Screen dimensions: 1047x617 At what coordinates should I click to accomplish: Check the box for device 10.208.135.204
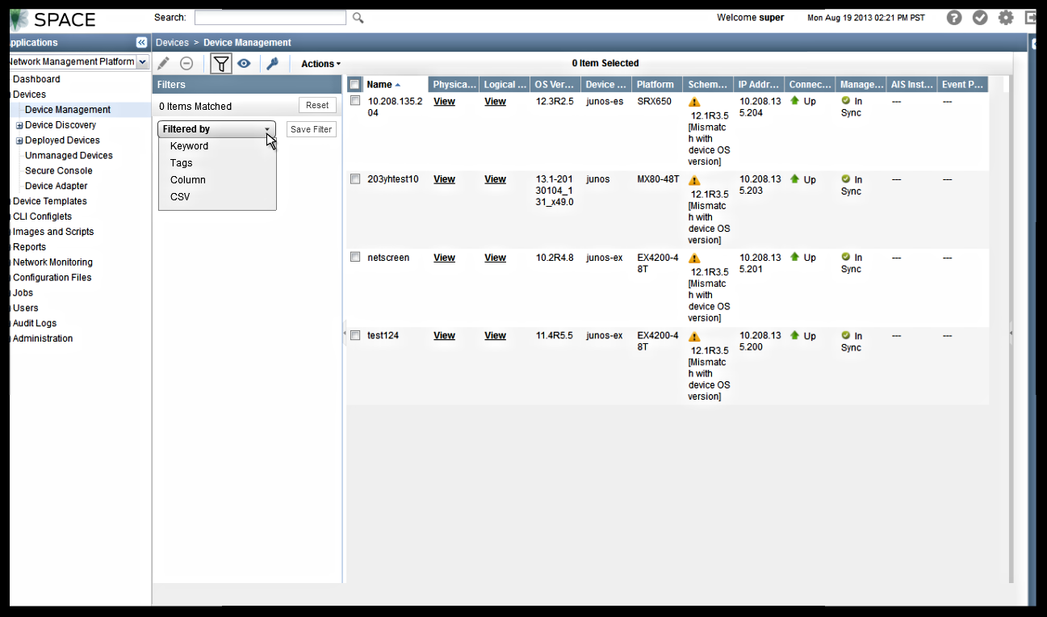pos(355,101)
